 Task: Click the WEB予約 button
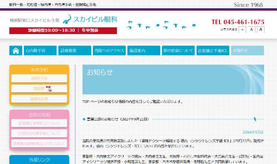(39, 78)
